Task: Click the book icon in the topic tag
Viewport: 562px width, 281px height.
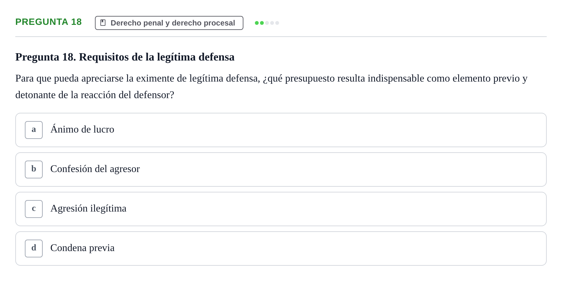Action: pos(103,23)
